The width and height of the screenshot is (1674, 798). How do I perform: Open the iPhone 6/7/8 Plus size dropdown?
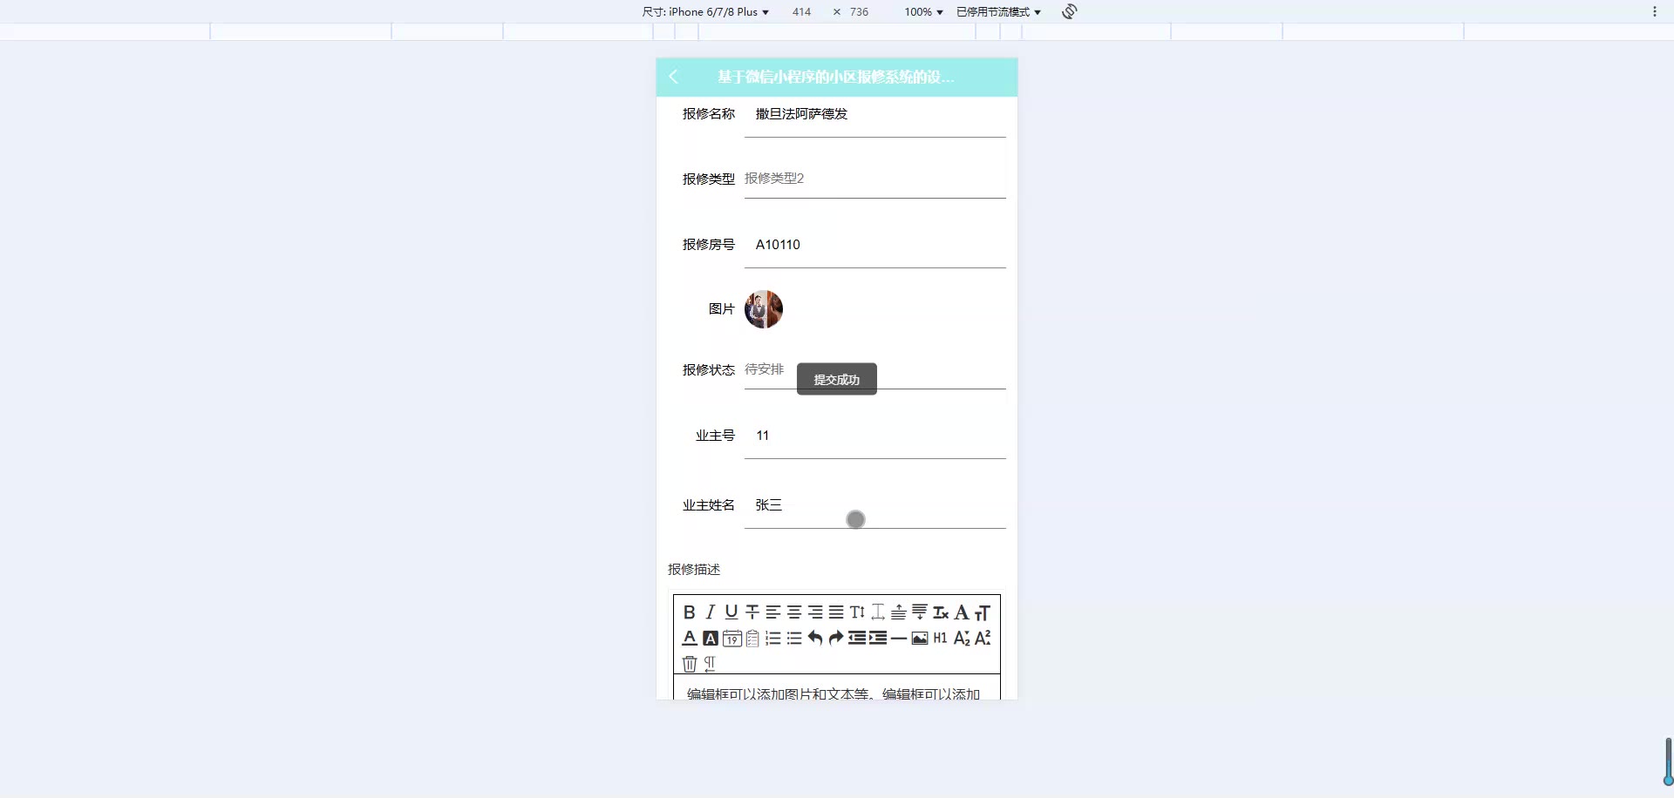tap(705, 12)
